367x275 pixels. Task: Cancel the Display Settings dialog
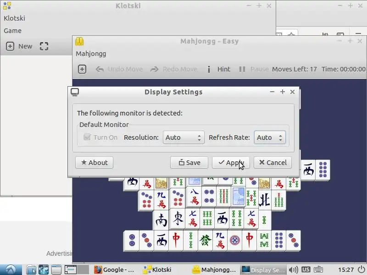(x=272, y=163)
